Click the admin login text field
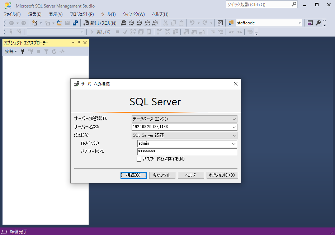Image resolution: width=335 pixels, height=235 pixels. [x=184, y=144]
